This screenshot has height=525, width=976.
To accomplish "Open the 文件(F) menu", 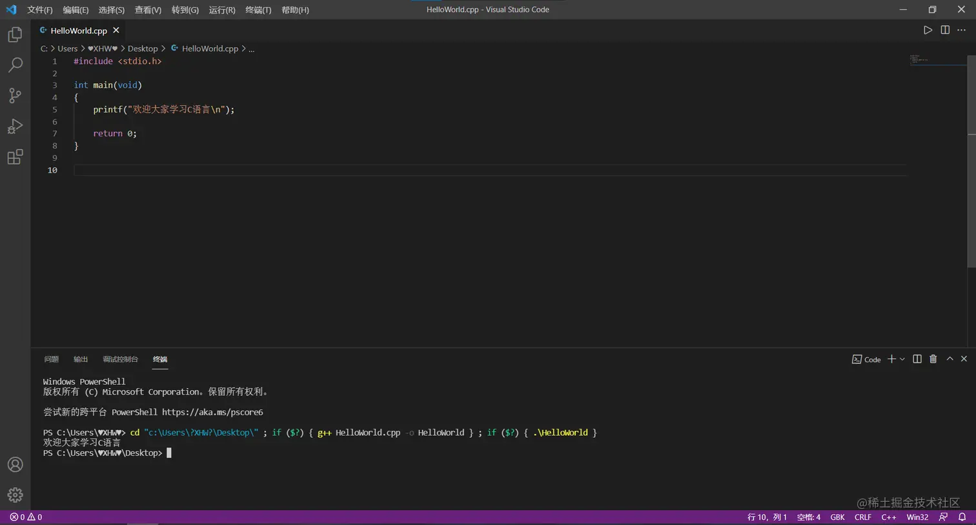I will [x=40, y=10].
